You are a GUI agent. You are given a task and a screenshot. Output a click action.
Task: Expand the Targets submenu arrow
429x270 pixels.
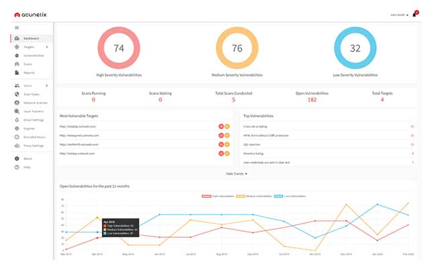pyautogui.click(x=47, y=47)
